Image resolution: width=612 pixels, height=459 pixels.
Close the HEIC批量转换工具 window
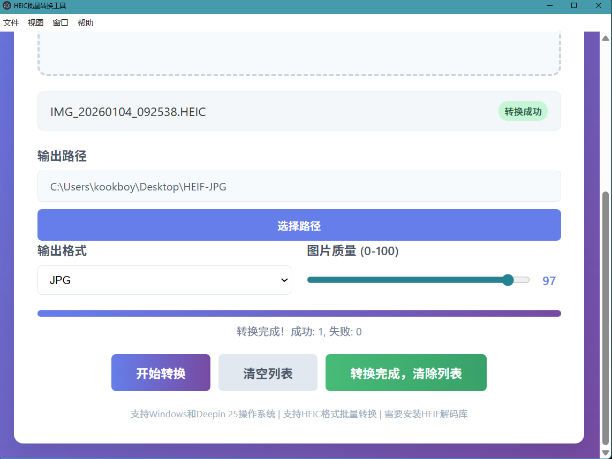click(598, 5)
